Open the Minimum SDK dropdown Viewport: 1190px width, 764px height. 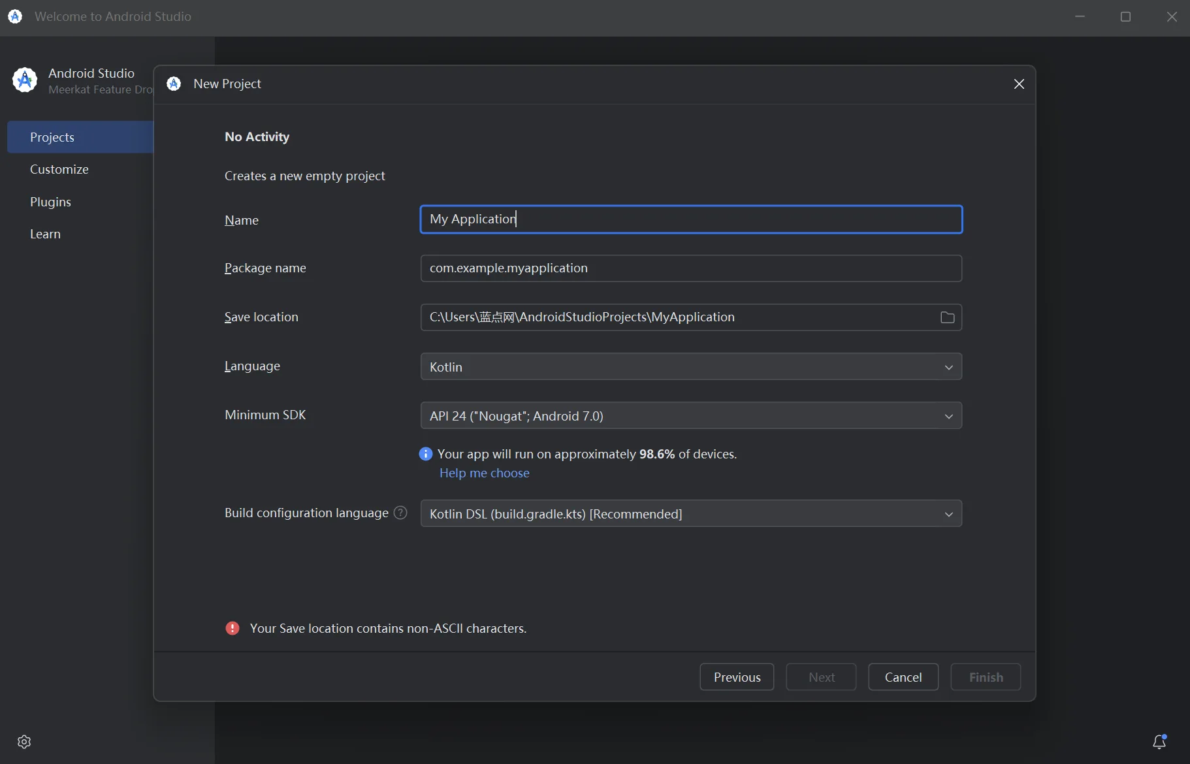click(691, 416)
